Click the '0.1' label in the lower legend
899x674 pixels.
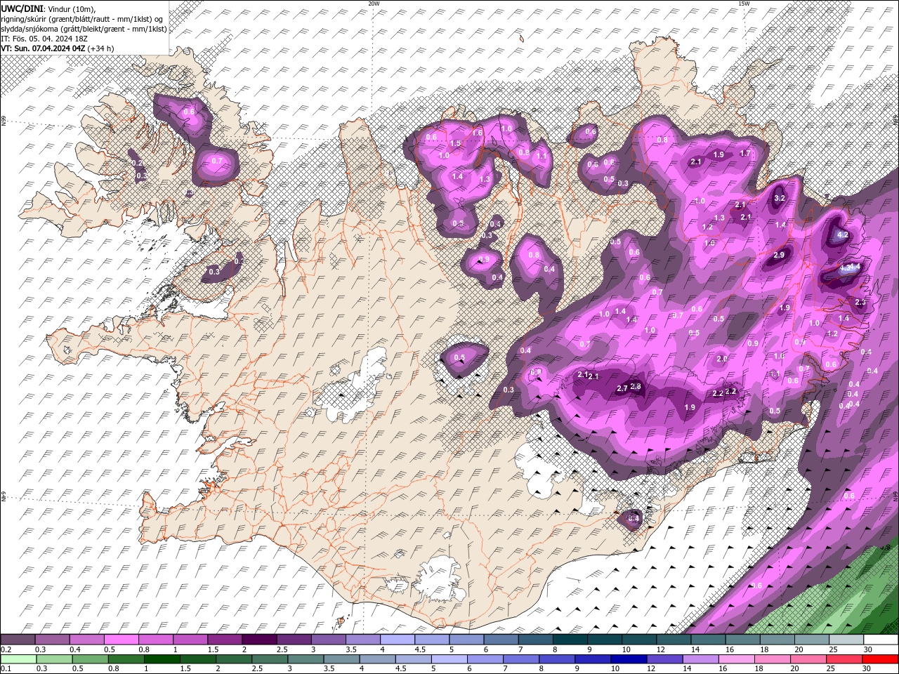click(6, 669)
